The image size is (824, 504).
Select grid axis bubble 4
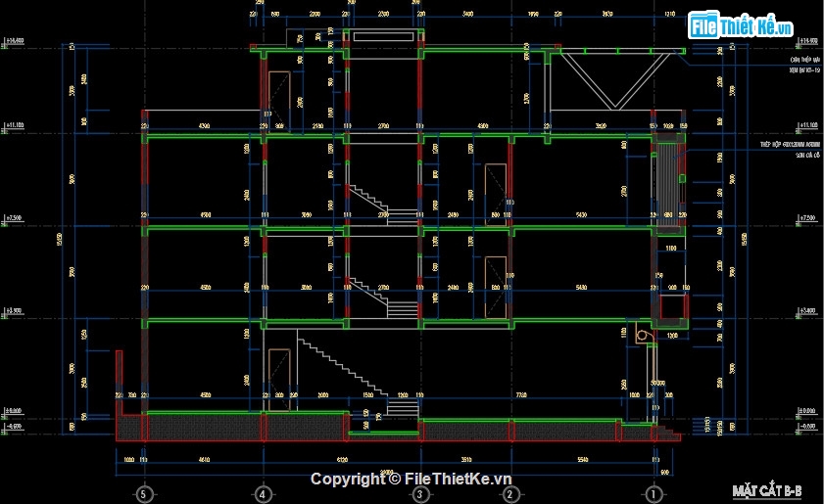click(x=263, y=494)
